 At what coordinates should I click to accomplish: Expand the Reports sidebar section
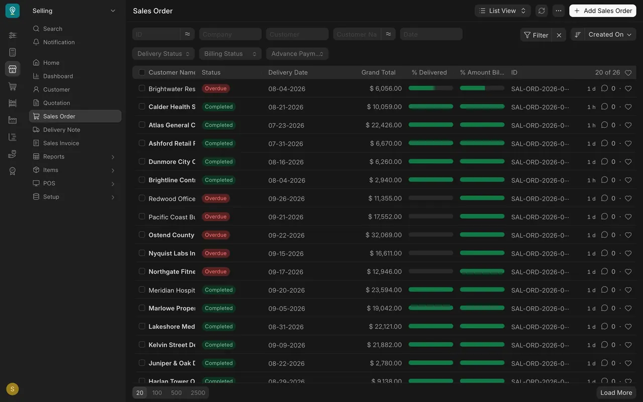(x=75, y=156)
